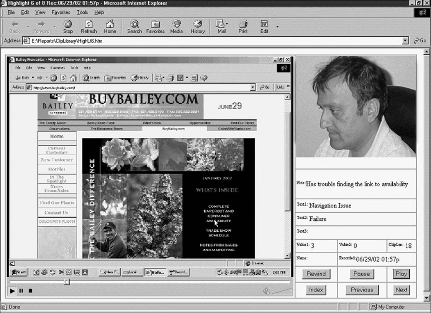Click the 'Has trouble finding the link' note
The width and height of the screenshot is (431, 313).
(x=357, y=184)
